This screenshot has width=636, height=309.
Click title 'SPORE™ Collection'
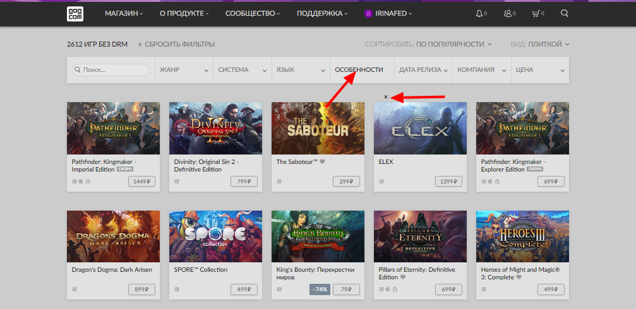[x=201, y=270]
